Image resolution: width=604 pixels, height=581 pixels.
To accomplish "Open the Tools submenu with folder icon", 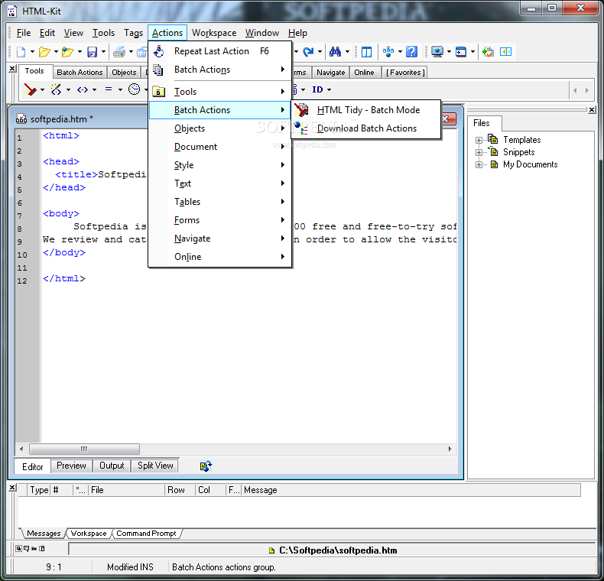I will coord(220,92).
